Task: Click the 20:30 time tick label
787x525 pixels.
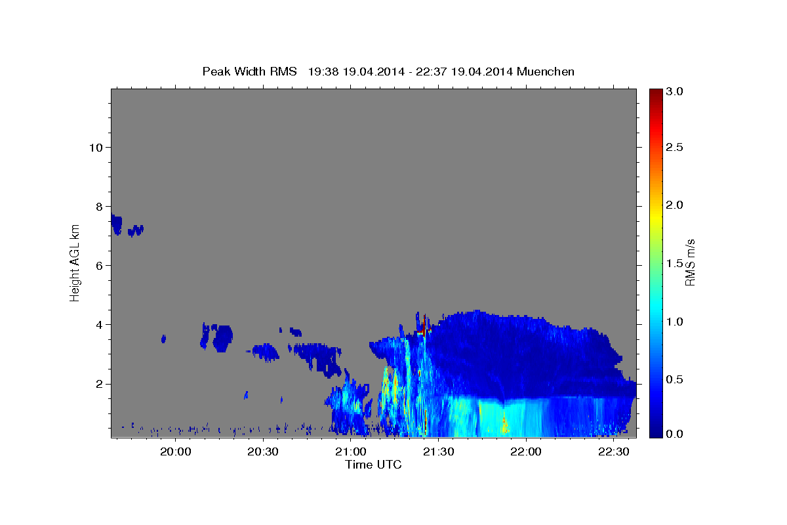Action: 264,451
